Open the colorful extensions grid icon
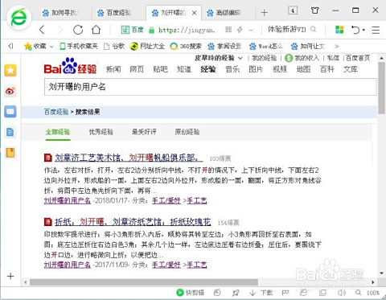 click(339, 29)
